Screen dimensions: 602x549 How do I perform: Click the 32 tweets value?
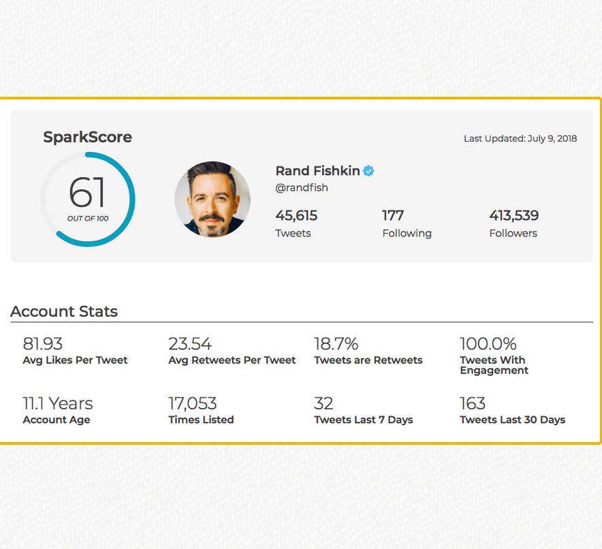[x=323, y=403]
